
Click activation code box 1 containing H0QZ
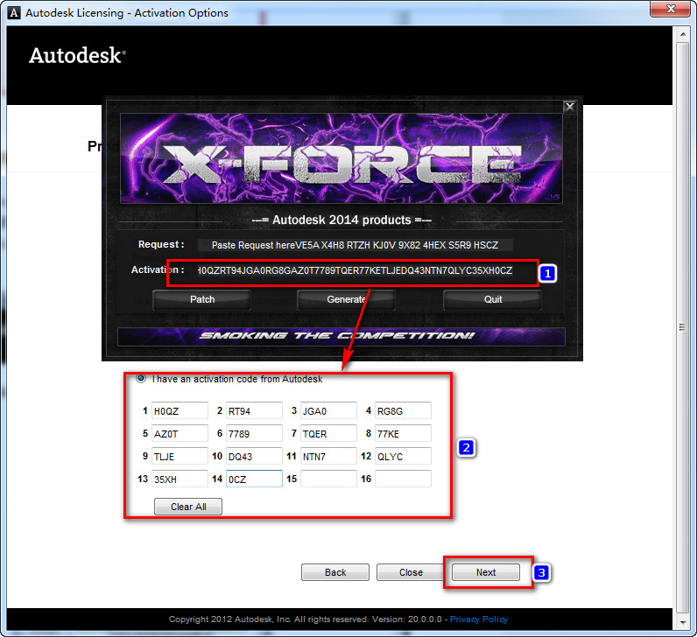pos(180,410)
